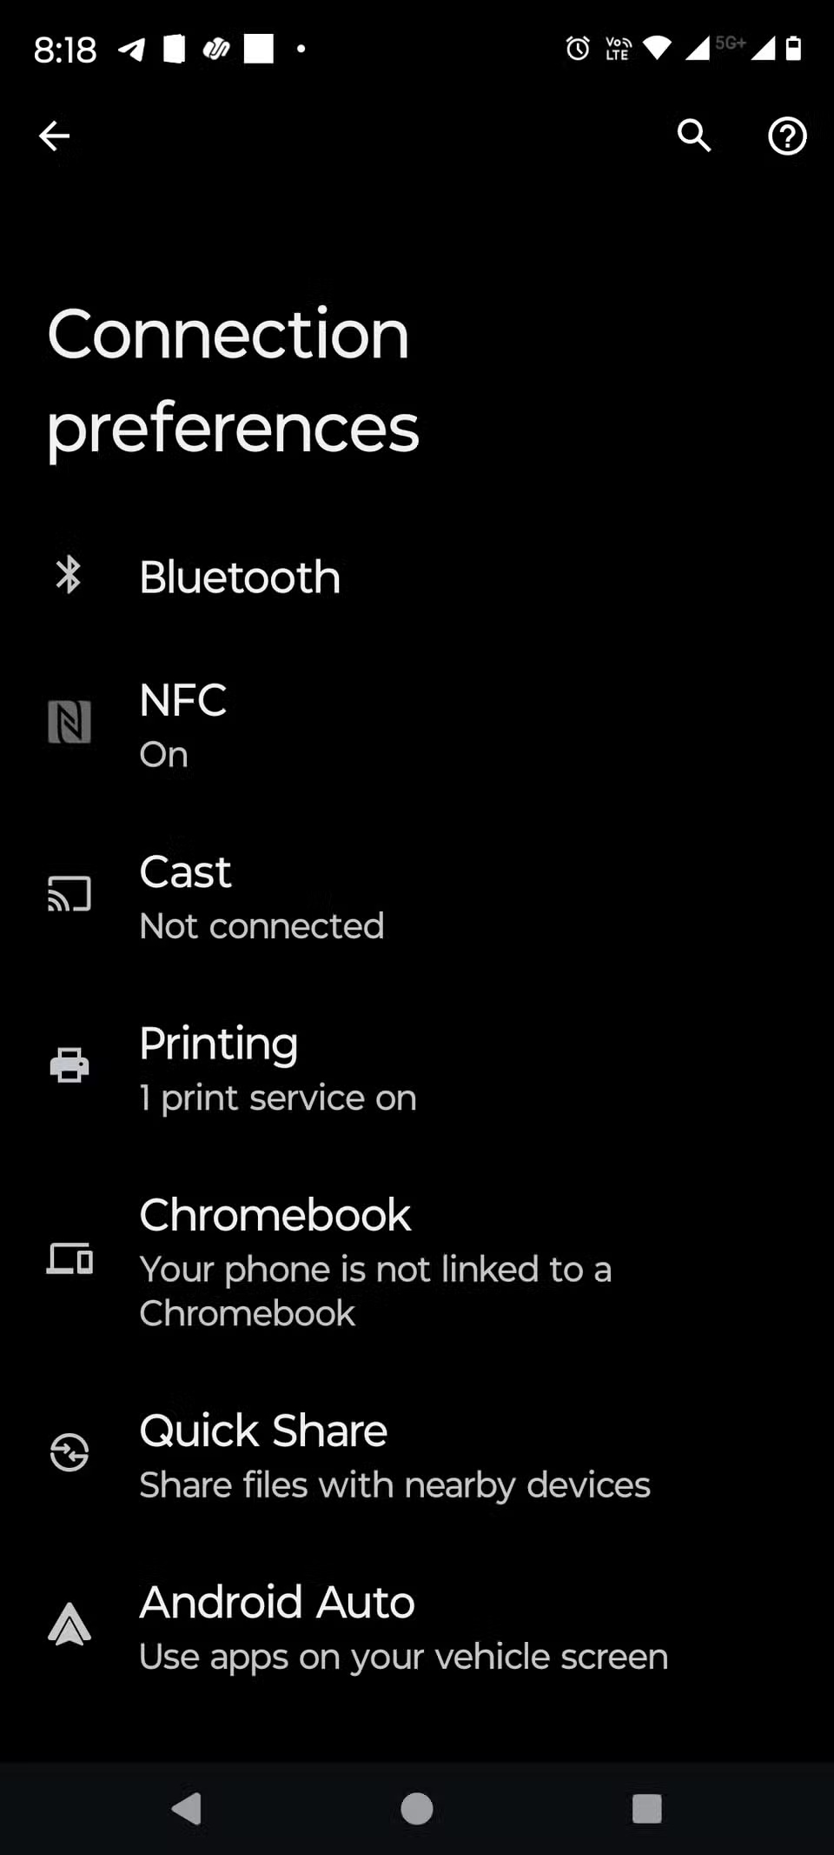Tap the NFC icon

click(x=69, y=722)
